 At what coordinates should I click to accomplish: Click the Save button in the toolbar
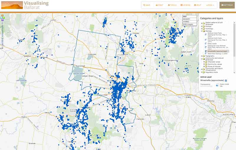(147, 5)
